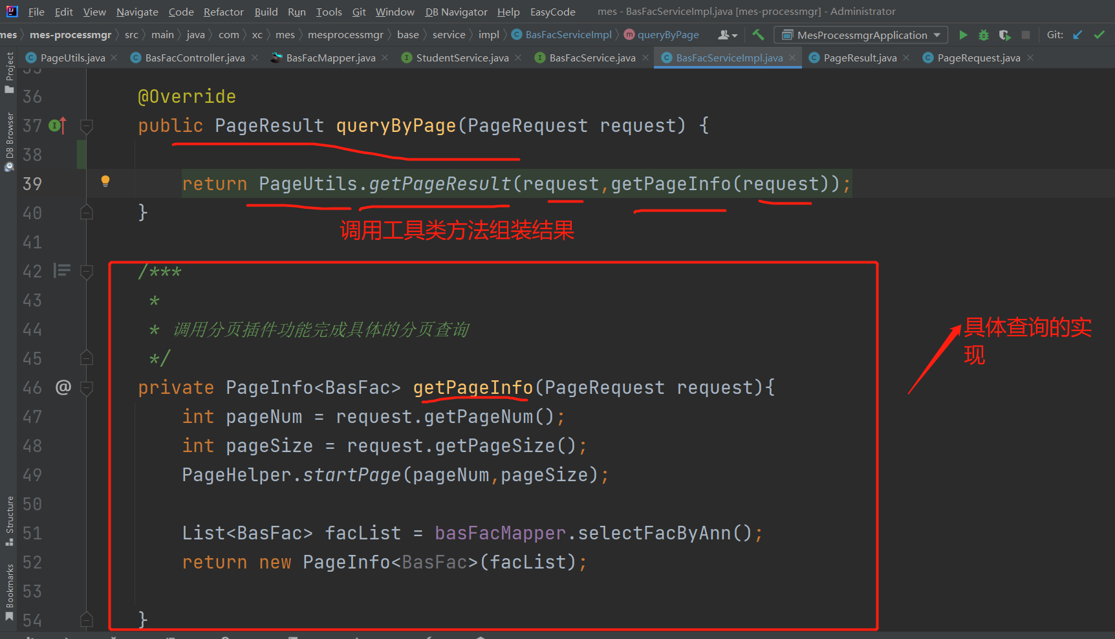Click the BasFacServiceImpl breadcrumb
The height and width of the screenshot is (639, 1115).
click(x=561, y=35)
